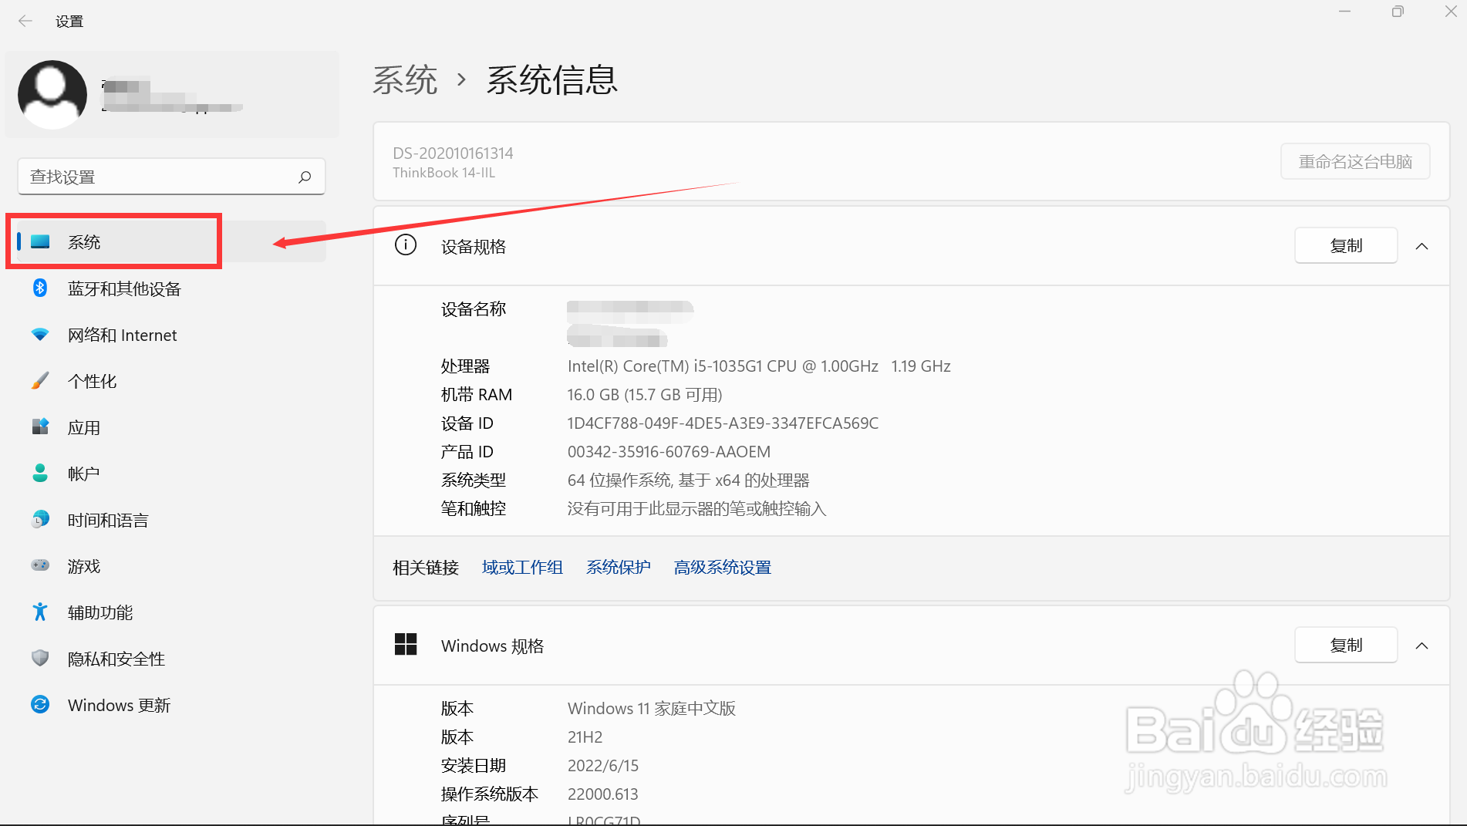Open the 高级系统设置 link
1467x826 pixels.
(722, 567)
